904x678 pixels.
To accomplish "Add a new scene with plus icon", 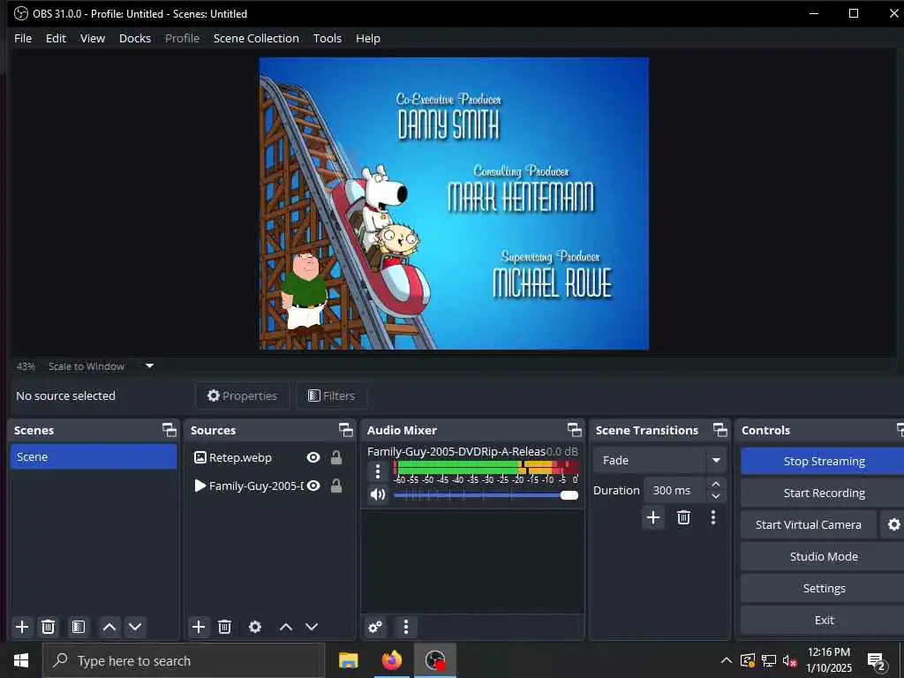I will 22,627.
